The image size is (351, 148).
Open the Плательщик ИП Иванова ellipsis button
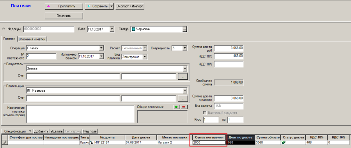coord(184,91)
